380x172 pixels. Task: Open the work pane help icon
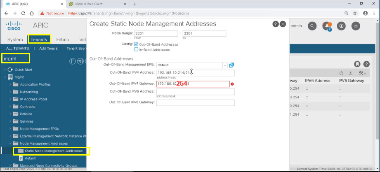pos(367,64)
